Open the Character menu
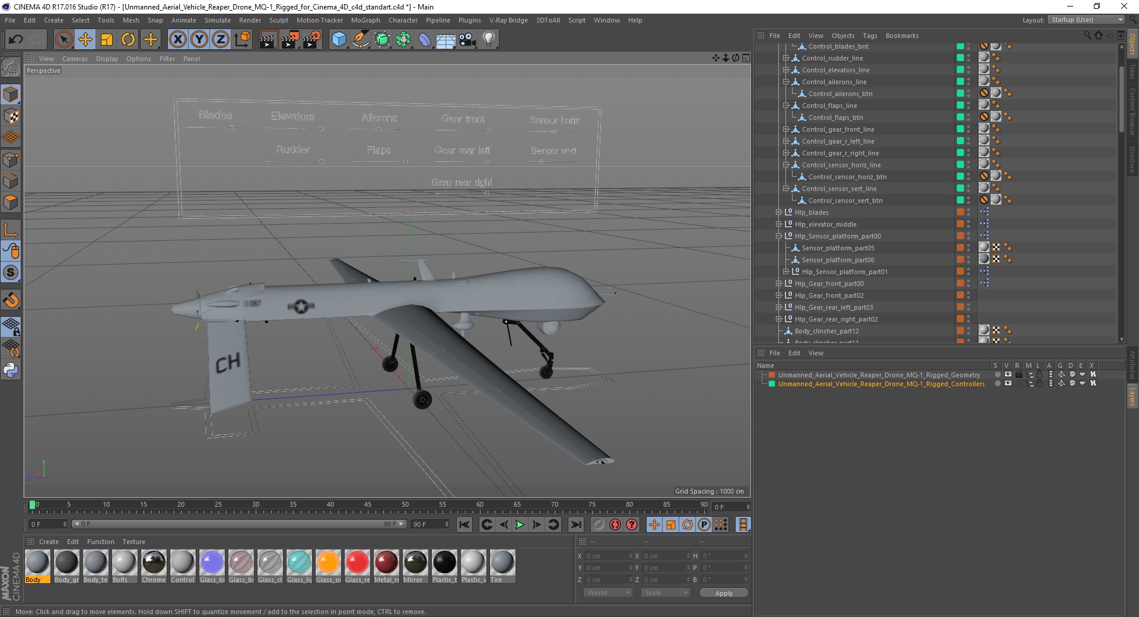Screen dimensions: 1139x617 [x=403, y=20]
